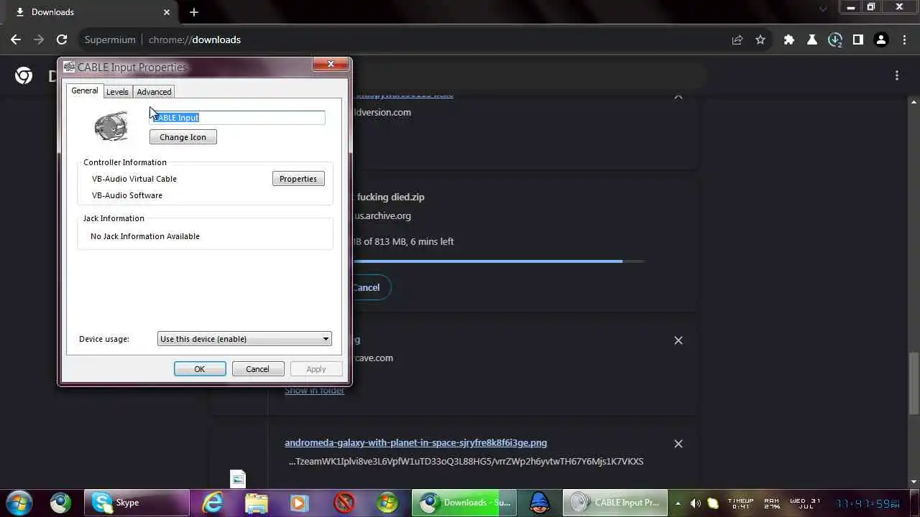The height and width of the screenshot is (517, 920).
Task: Click 'No Jack Information Available' text
Action: [x=145, y=236]
